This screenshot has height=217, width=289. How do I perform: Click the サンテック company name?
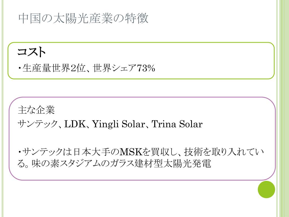point(38,124)
